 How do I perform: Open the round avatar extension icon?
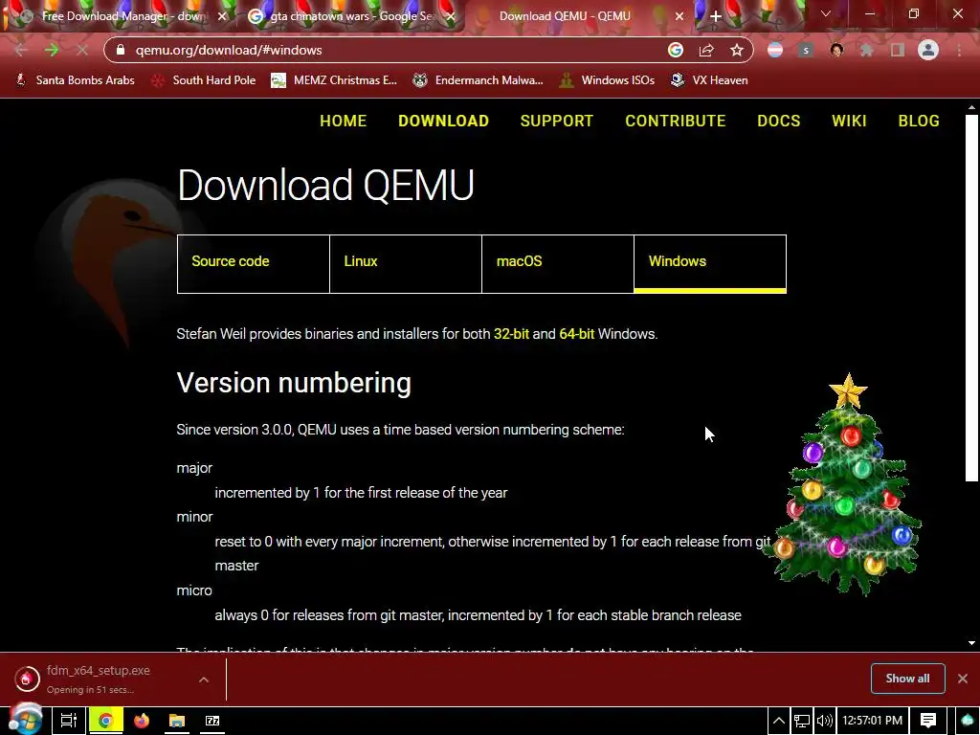click(x=836, y=50)
